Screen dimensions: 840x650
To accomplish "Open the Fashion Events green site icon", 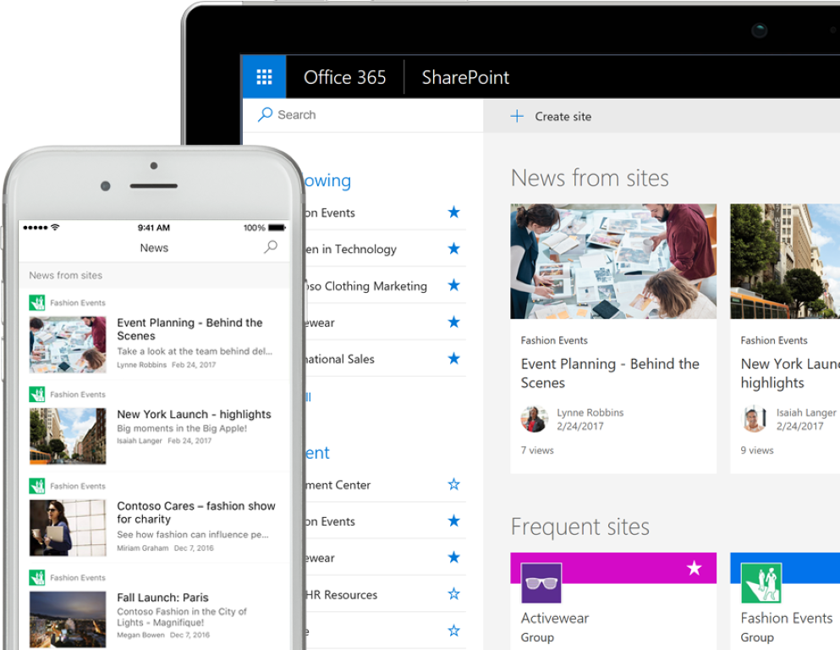I will (761, 583).
